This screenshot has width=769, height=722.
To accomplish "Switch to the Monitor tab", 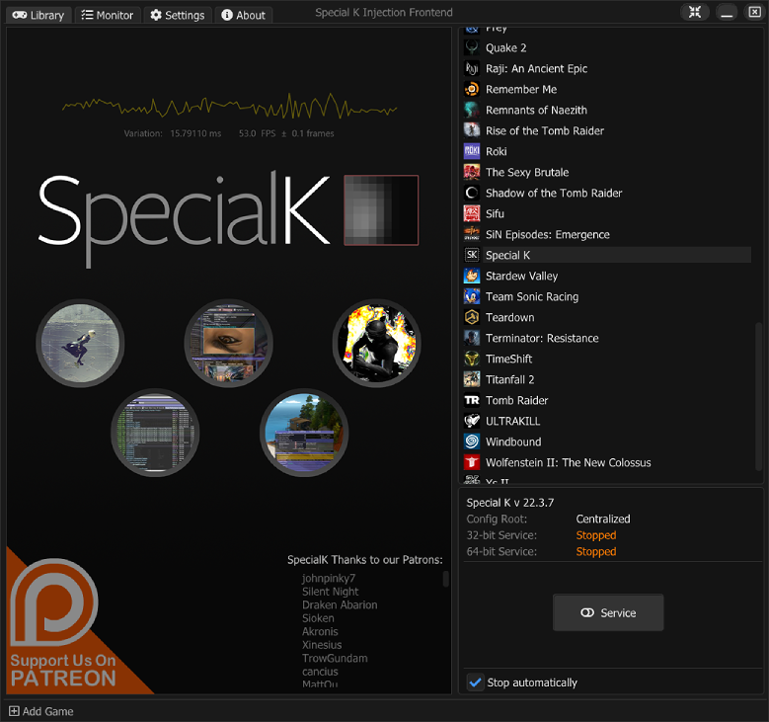I will (x=108, y=15).
